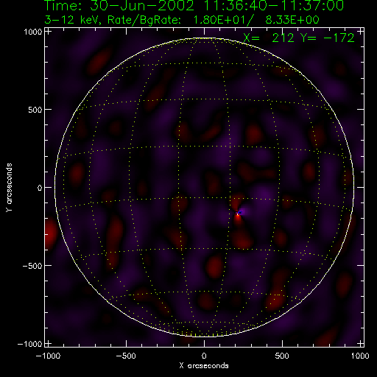The width and height of the screenshot is (377, 377).
Task: Click the 500 tick label on X axis
Action: click(282, 356)
